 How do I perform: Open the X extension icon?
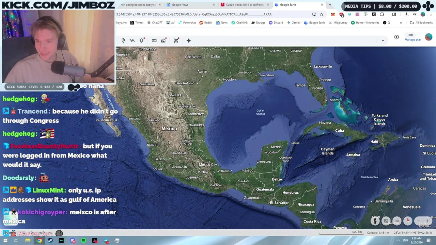pos(374,14)
